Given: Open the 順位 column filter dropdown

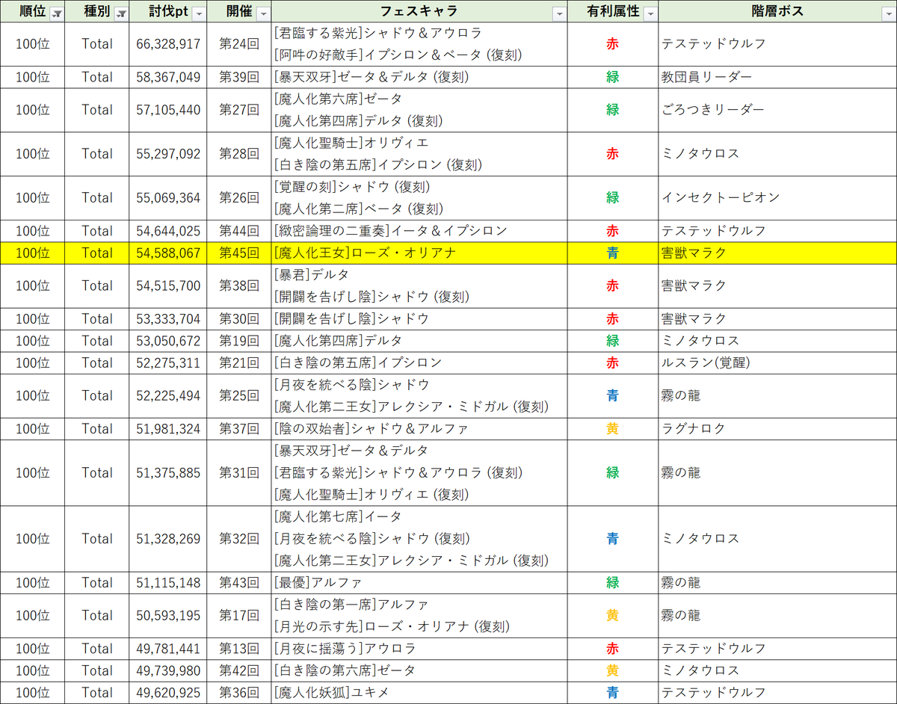Looking at the screenshot, I should pos(57,13).
